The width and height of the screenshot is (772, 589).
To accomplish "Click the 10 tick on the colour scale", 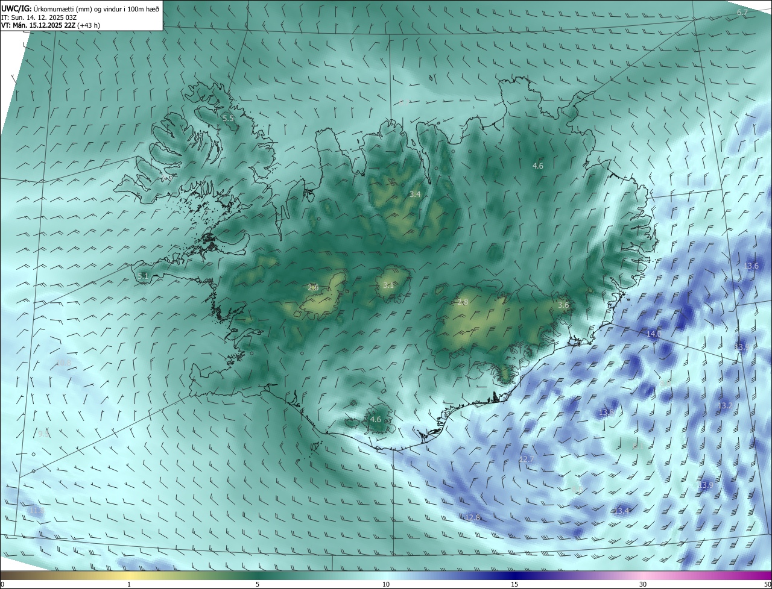I will pos(386,584).
